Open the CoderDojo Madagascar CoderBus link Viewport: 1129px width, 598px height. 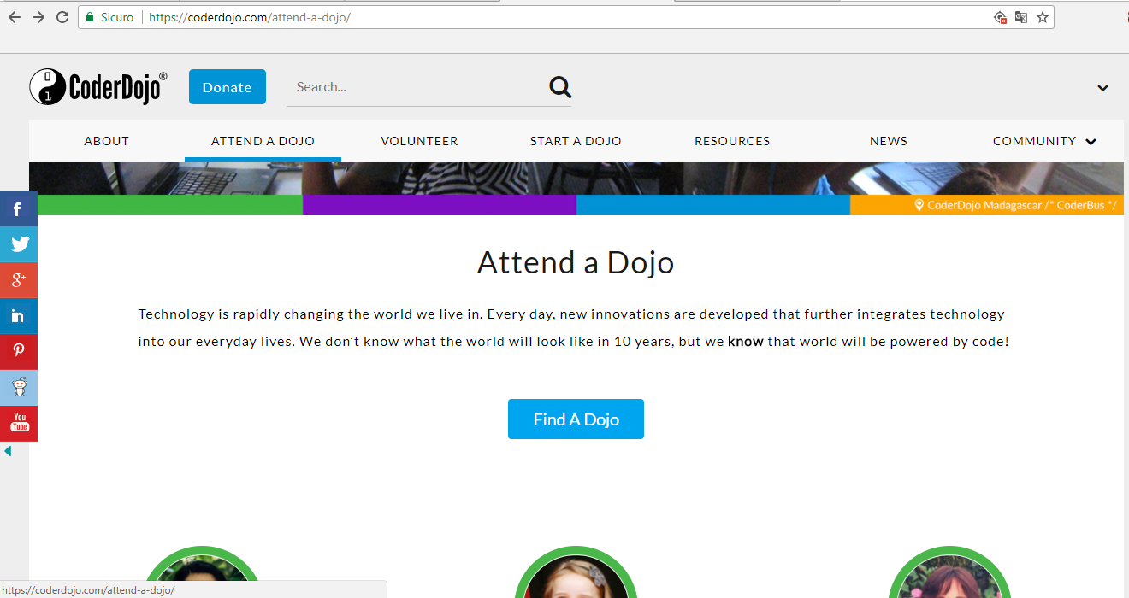1016,205
